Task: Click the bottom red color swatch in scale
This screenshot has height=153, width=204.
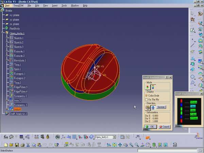Action: [x=181, y=121]
